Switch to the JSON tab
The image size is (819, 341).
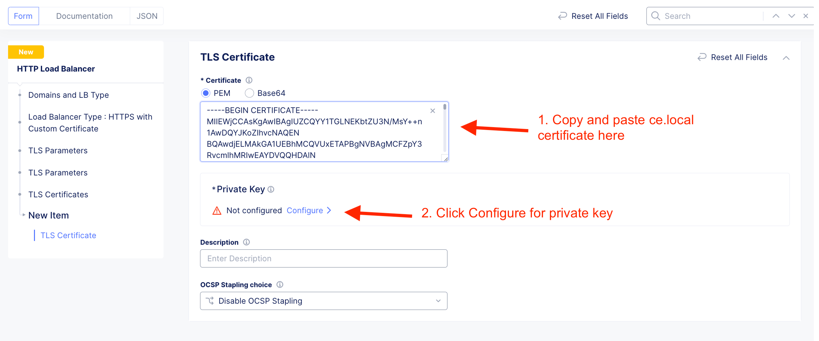point(147,16)
